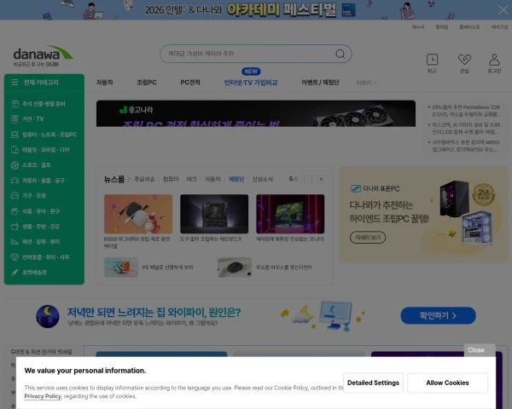The height and width of the screenshot is (409, 512).
Task: Open the 뉴스룸 heading link
Action: click(114, 179)
